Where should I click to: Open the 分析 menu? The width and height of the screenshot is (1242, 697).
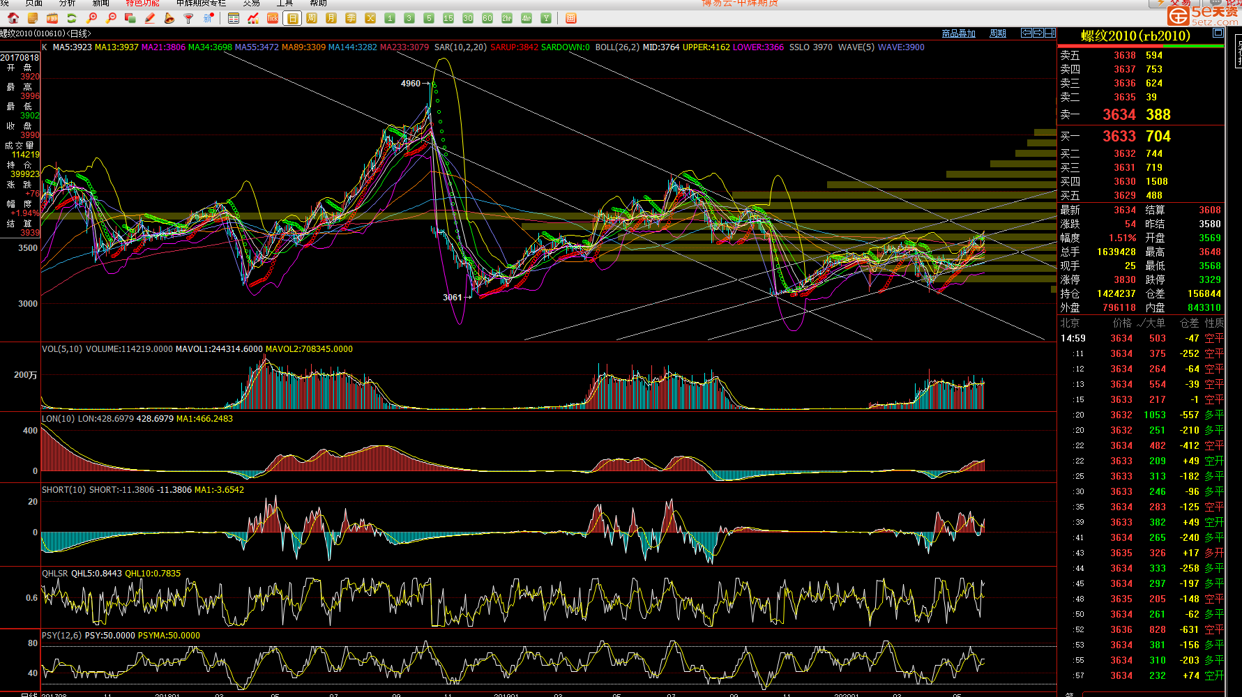68,3
